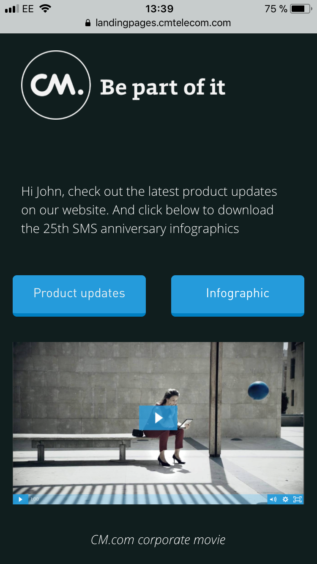Enter fullscreen mode for the video

(x=298, y=499)
